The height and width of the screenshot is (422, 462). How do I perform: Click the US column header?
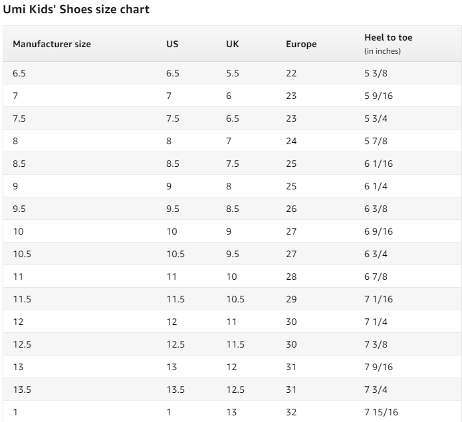[172, 44]
